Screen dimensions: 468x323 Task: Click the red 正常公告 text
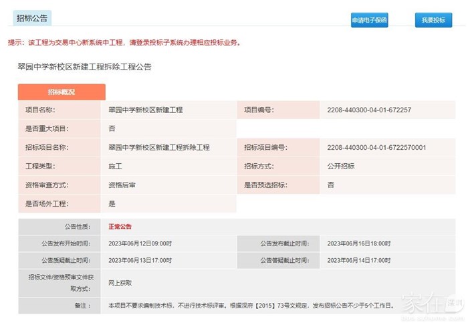[x=120, y=227]
